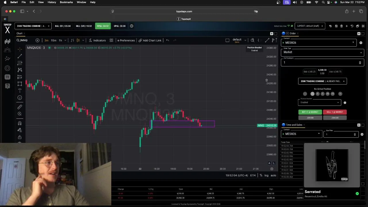The width and height of the screenshot is (368, 207).
Task: Click BUY +1 @ MARKET
Action: [310, 112]
